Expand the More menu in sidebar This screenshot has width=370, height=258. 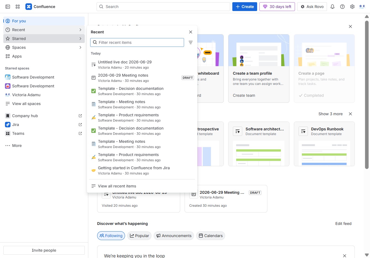click(x=44, y=146)
